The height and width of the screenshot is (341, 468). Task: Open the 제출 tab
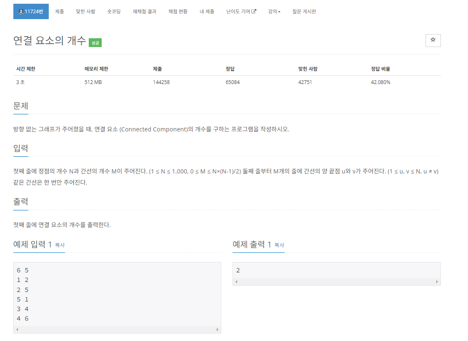coord(60,11)
